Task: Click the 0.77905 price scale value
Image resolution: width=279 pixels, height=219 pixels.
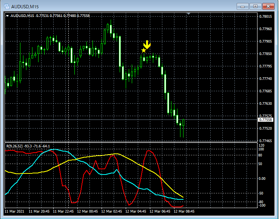Action: tap(265, 41)
